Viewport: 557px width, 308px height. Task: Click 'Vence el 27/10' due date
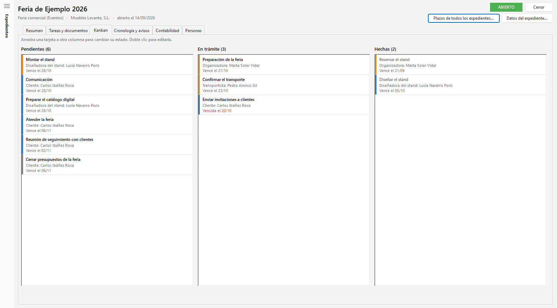pyautogui.click(x=215, y=71)
